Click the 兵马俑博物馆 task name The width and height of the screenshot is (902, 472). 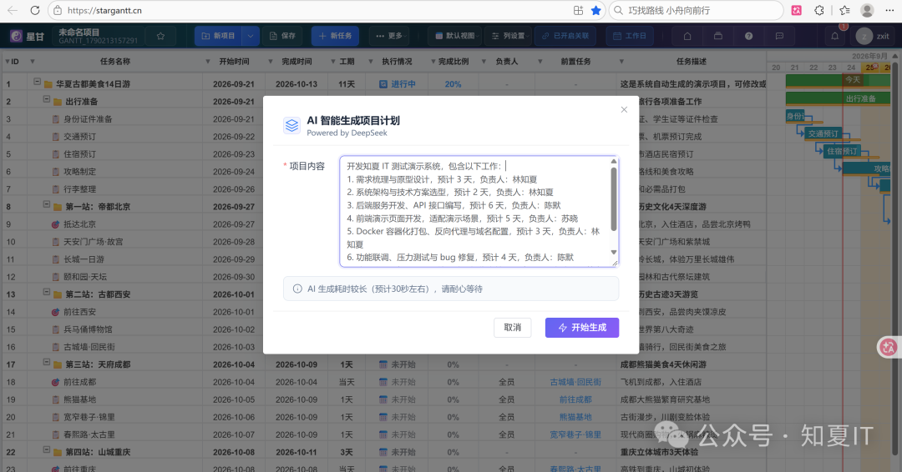(88, 329)
